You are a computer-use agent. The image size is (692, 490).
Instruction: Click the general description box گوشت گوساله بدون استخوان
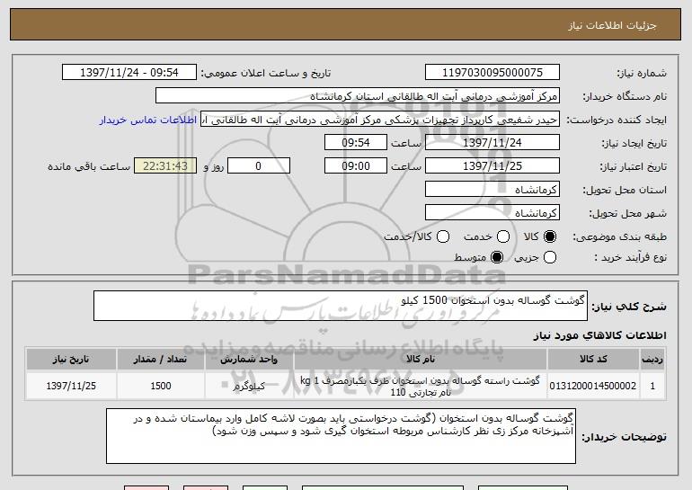(341, 306)
